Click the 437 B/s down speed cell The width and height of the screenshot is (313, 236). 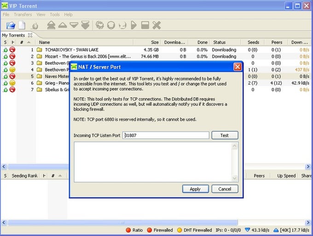point(302,69)
